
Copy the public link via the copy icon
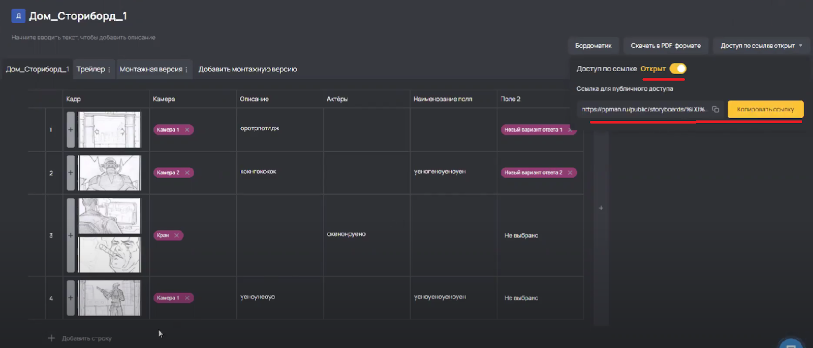715,110
